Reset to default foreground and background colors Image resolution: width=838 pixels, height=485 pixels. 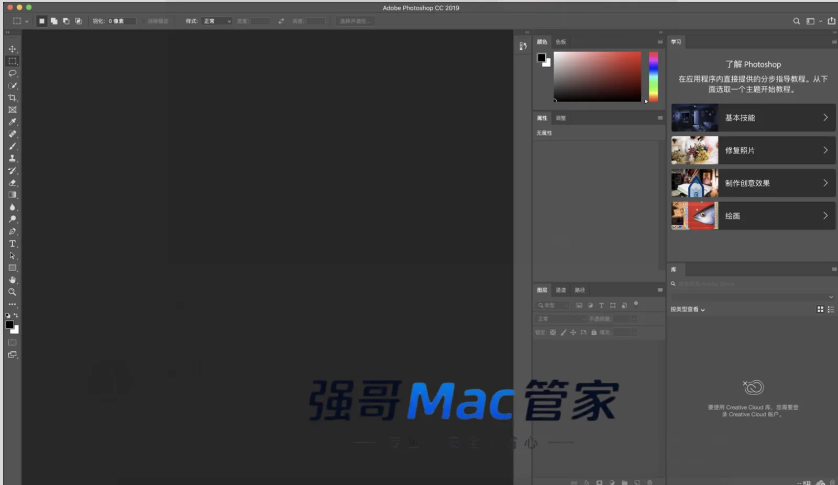click(x=8, y=315)
